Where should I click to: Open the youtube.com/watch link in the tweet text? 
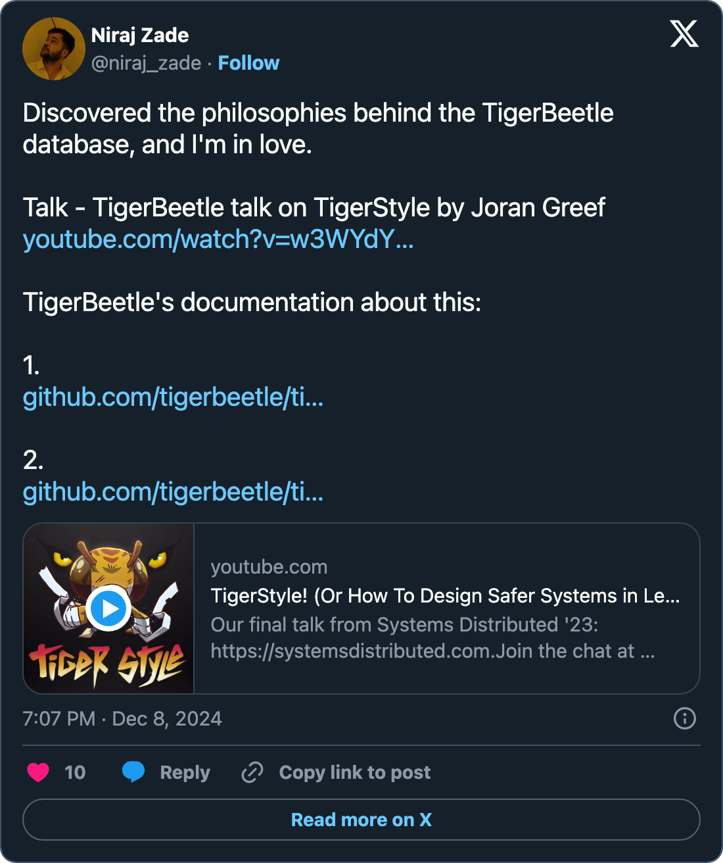[218, 239]
